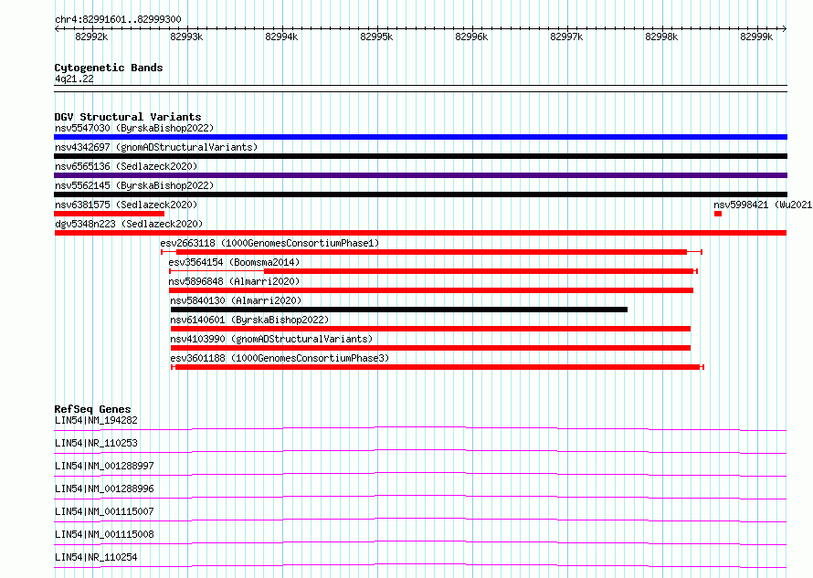Screen dimensions: 813x578
Task: Click the short red nsv6381575 bar
Action: pos(109,214)
